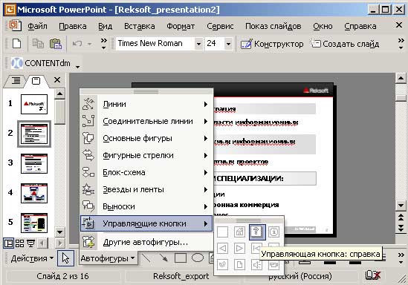The width and height of the screenshot is (408, 285).
Task: Expand formatting toolbar overflow at right
Action: tap(401, 44)
